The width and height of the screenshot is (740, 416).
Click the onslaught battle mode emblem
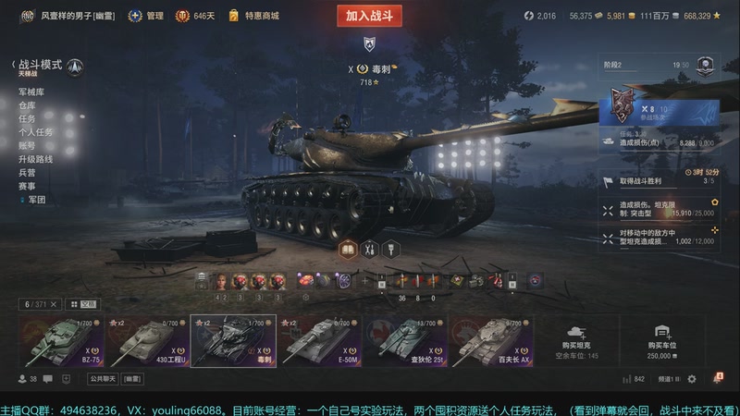[x=75, y=67]
